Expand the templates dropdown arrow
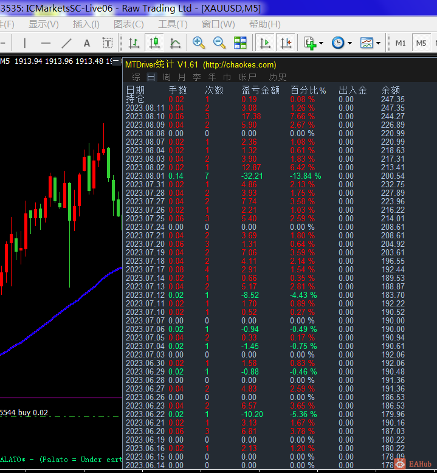The width and height of the screenshot is (437, 473). pos(378,43)
